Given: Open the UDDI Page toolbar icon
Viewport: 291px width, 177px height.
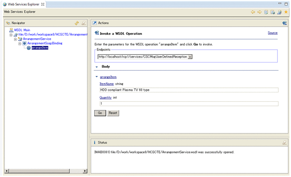Looking at the screenshot, I should coord(266,12).
